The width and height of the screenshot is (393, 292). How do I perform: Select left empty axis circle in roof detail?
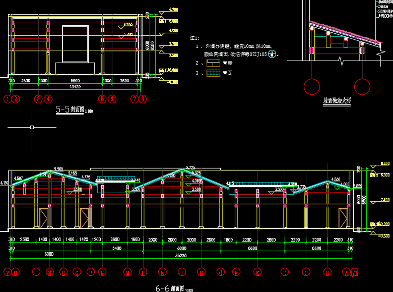[x=312, y=87]
